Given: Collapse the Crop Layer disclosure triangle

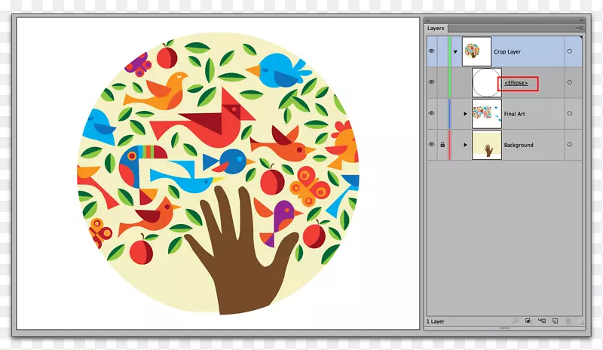Looking at the screenshot, I should (455, 51).
